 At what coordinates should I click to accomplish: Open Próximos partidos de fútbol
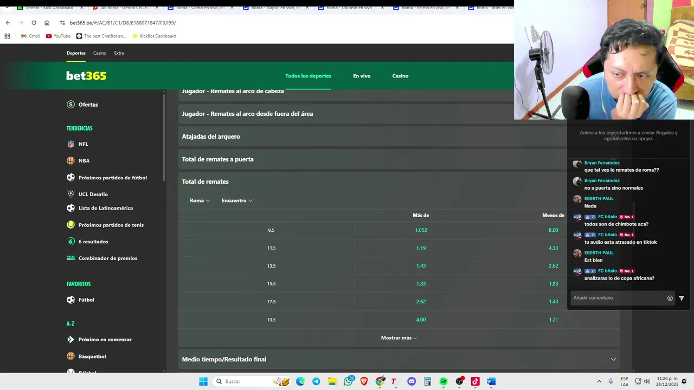pyautogui.click(x=107, y=178)
